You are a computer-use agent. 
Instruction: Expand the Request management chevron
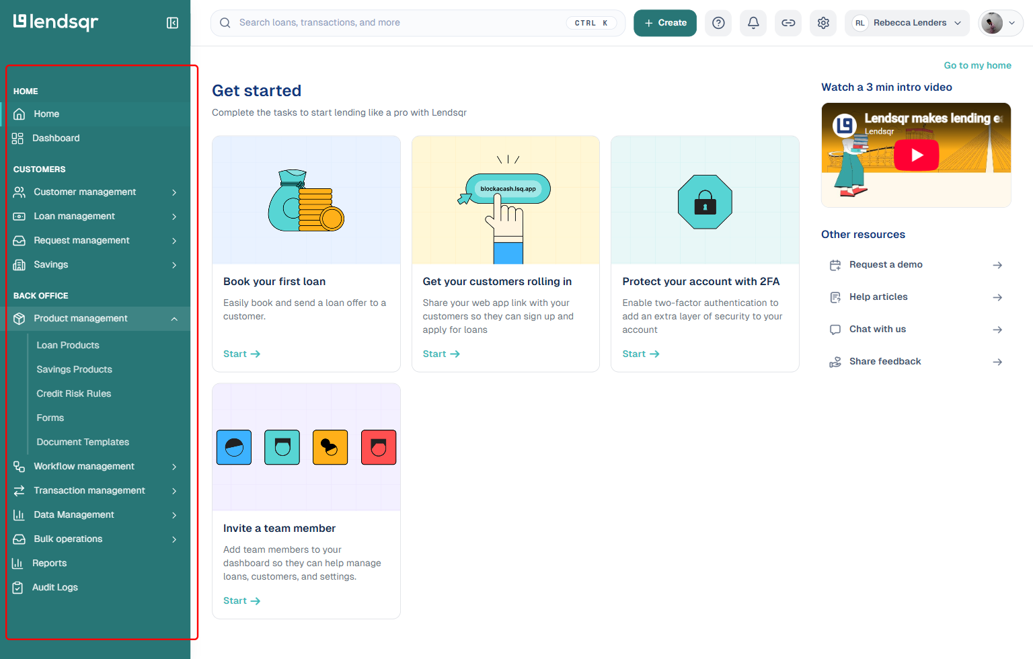pos(174,241)
